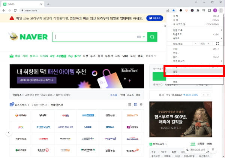
Task: Choose the Ctrl+F find entry
Action: 195,57
